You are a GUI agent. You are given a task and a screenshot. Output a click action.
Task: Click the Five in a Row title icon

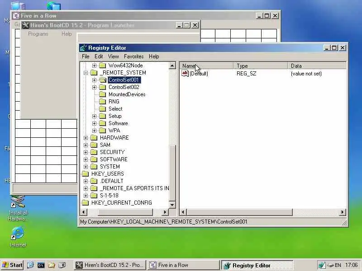pos(16,16)
